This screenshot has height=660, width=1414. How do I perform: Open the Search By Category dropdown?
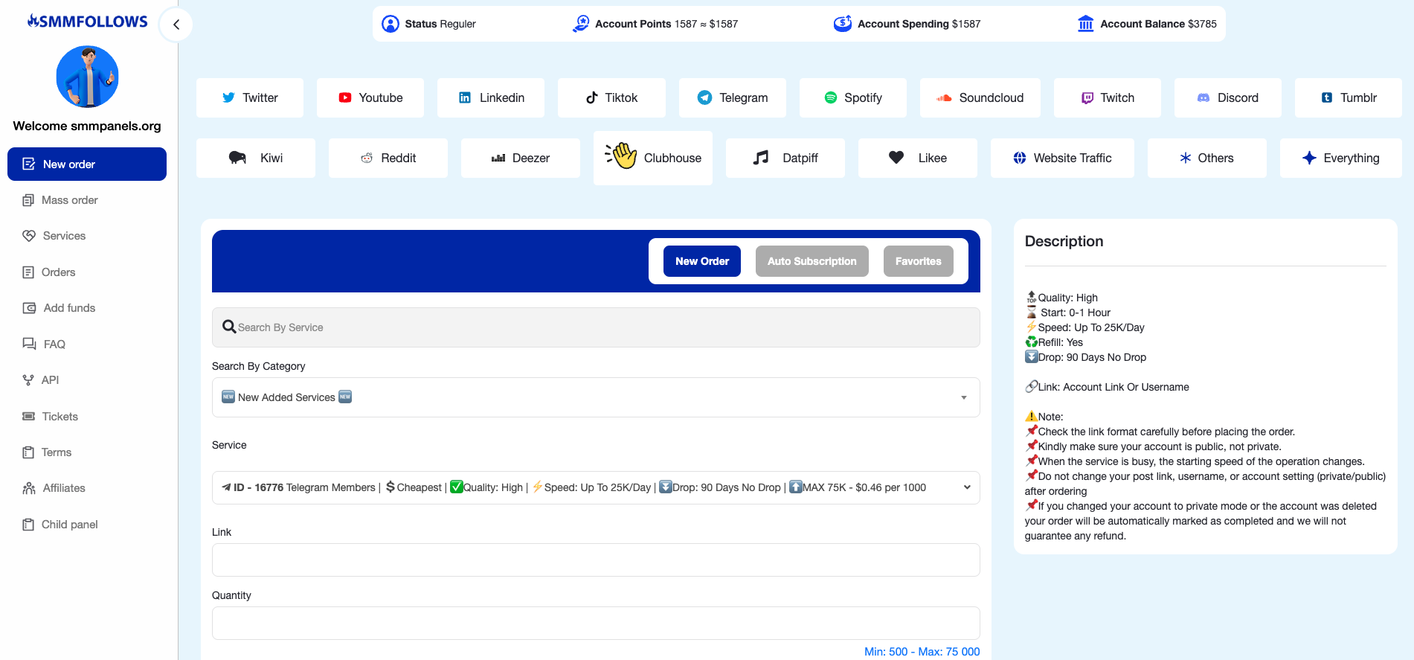595,397
